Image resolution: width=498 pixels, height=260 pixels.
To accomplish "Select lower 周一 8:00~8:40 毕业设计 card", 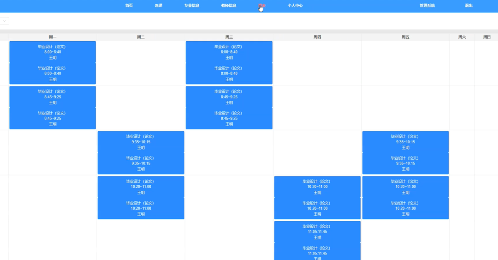I will [x=53, y=73].
